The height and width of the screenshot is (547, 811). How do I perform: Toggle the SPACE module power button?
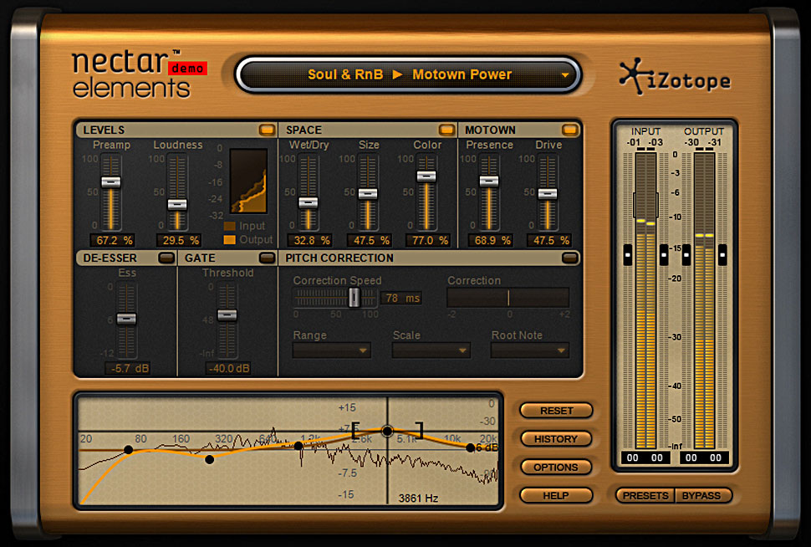click(446, 130)
